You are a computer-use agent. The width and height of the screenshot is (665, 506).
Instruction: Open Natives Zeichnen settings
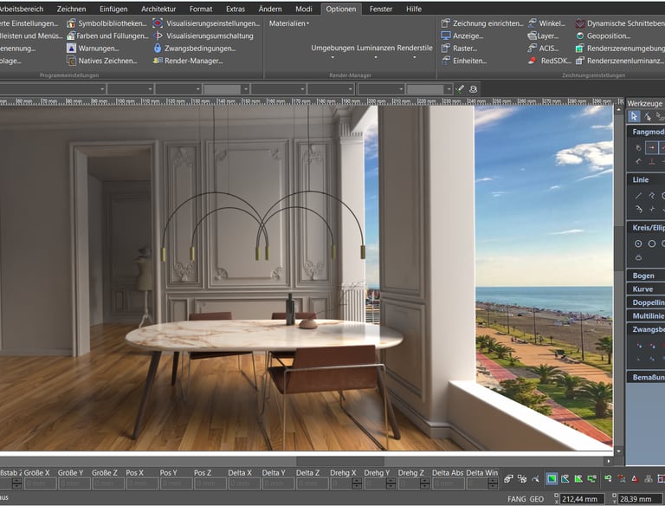(102, 61)
